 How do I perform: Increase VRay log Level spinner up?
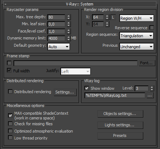[x=152, y=87]
